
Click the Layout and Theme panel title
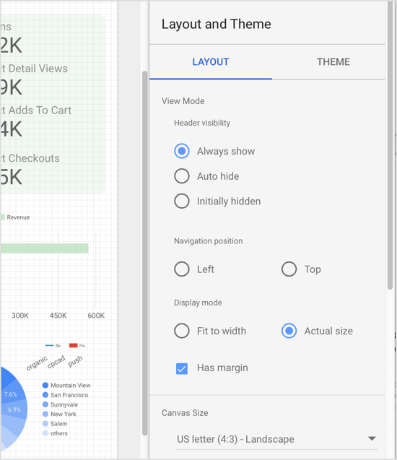[x=216, y=24]
